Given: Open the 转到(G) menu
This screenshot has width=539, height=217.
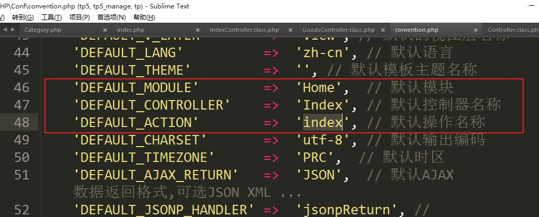Looking at the screenshot, I should pos(23,17).
